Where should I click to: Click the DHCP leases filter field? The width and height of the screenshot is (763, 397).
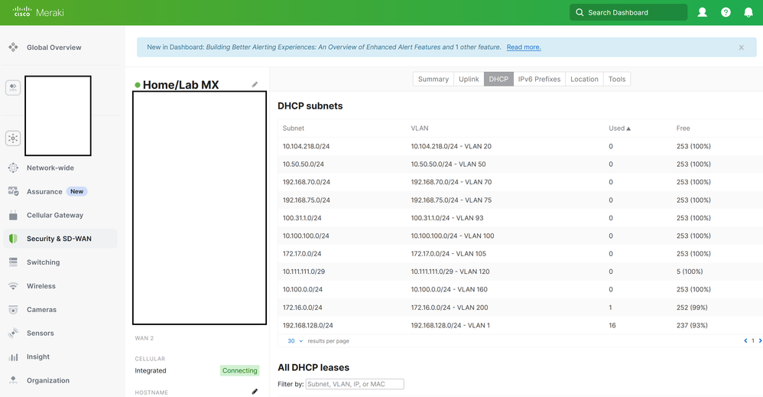[x=354, y=384]
